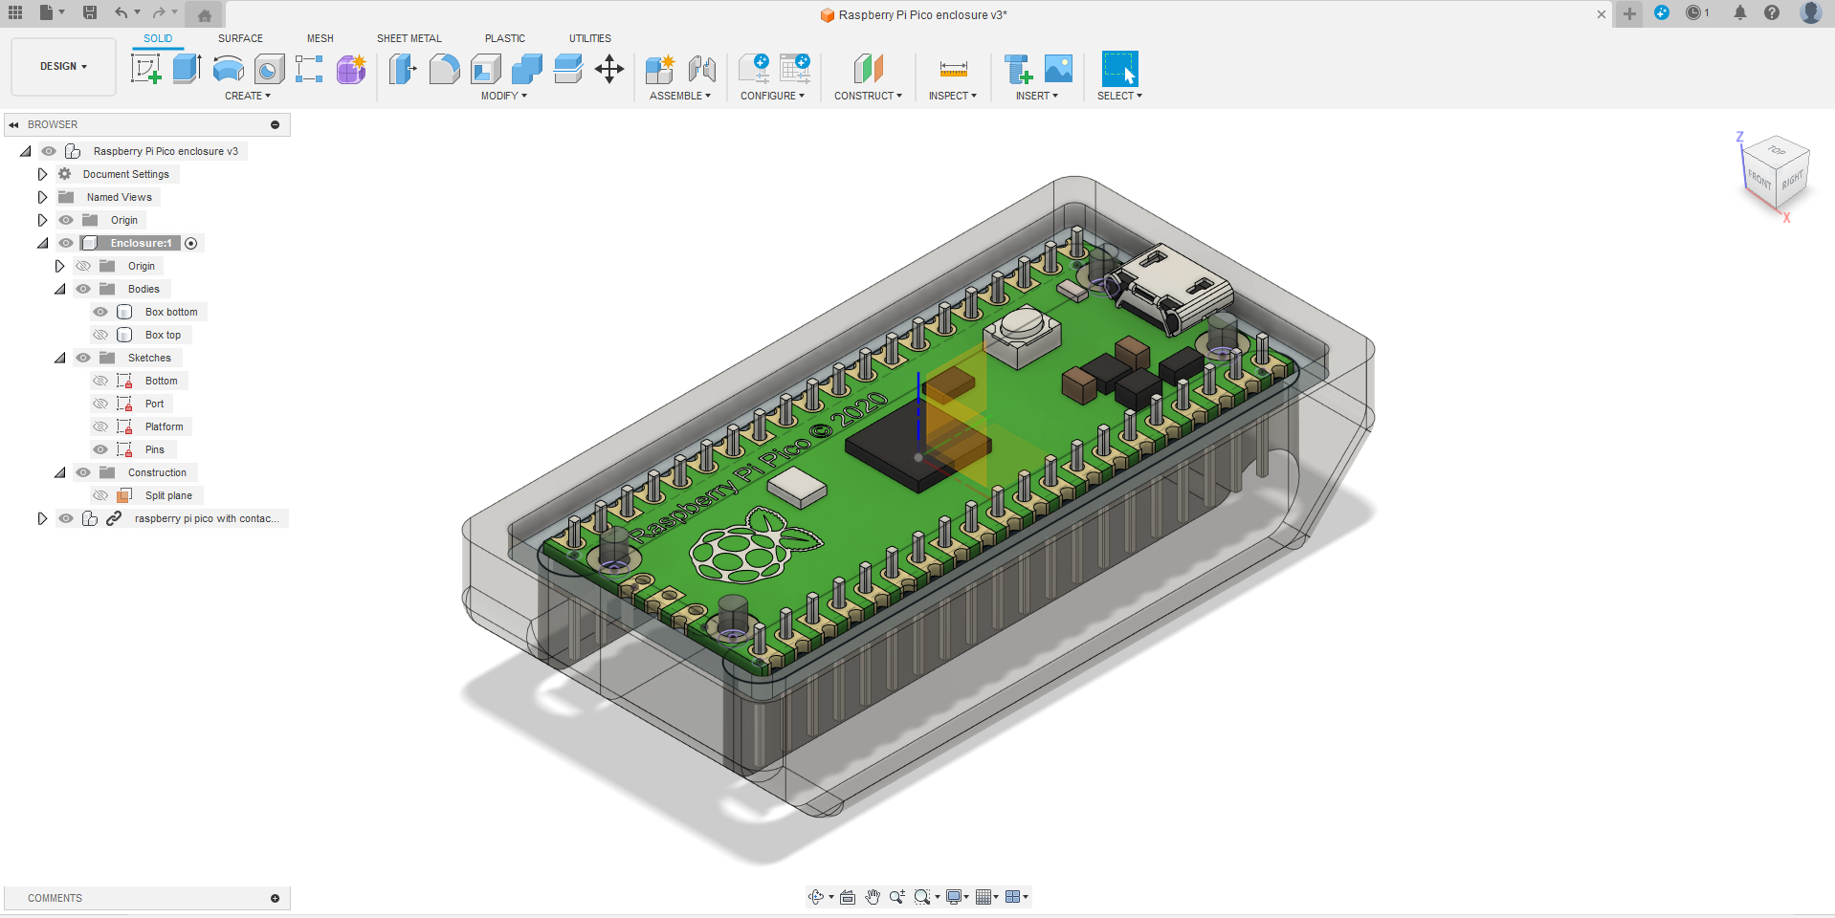Viewport: 1835px width, 918px height.
Task: Open the Create Form tool
Action: pos(350,69)
